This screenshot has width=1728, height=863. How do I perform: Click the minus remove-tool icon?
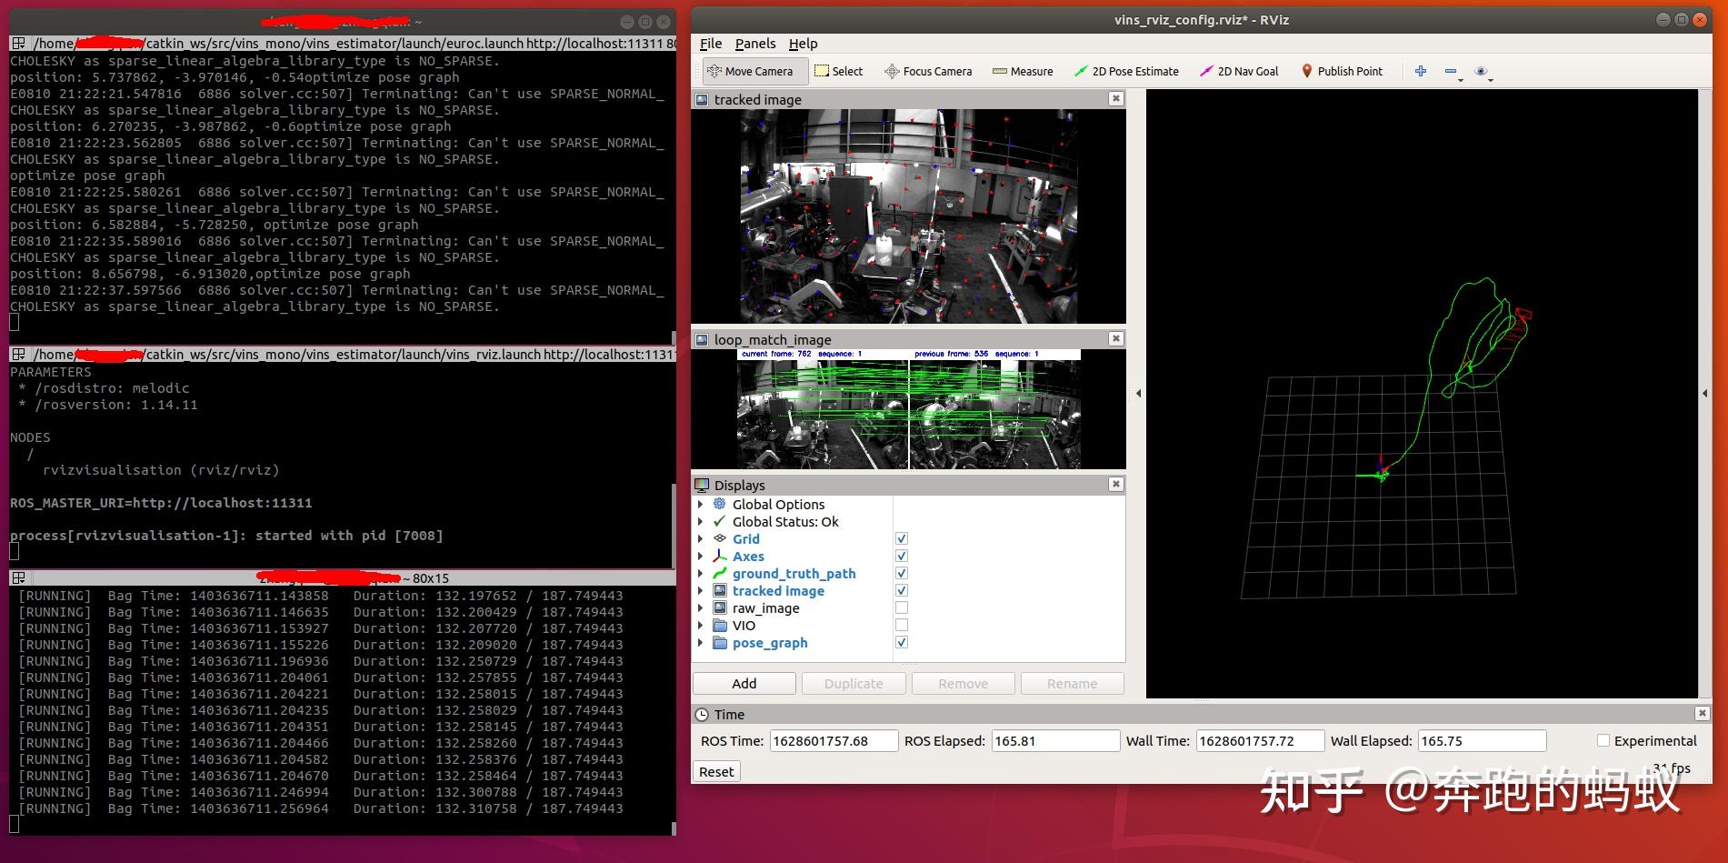pyautogui.click(x=1451, y=71)
